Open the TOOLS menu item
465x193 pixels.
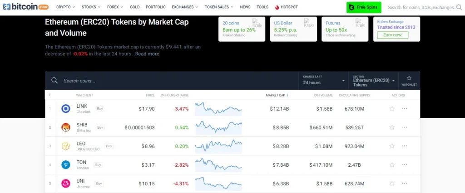262,7
